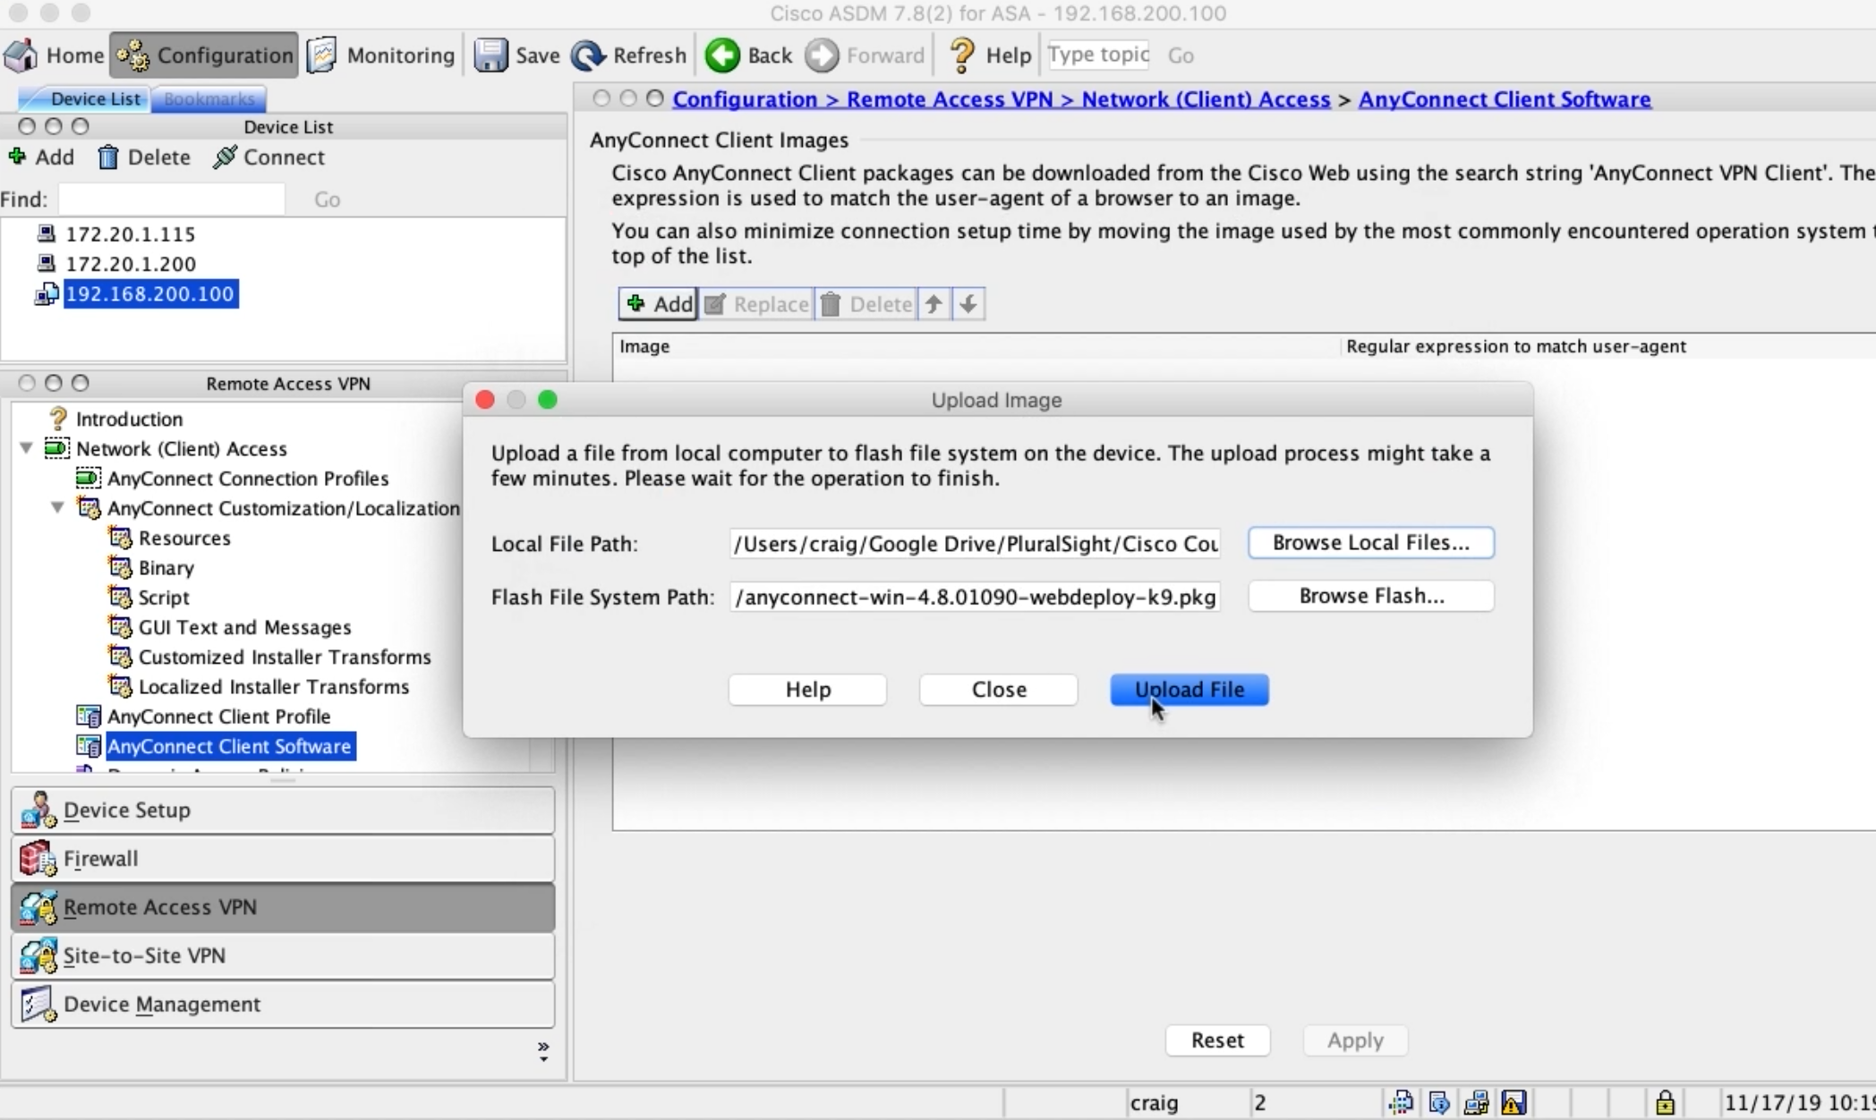This screenshot has width=1876, height=1120.
Task: Click the icon beside device 192.168.200.100
Action: (47, 293)
